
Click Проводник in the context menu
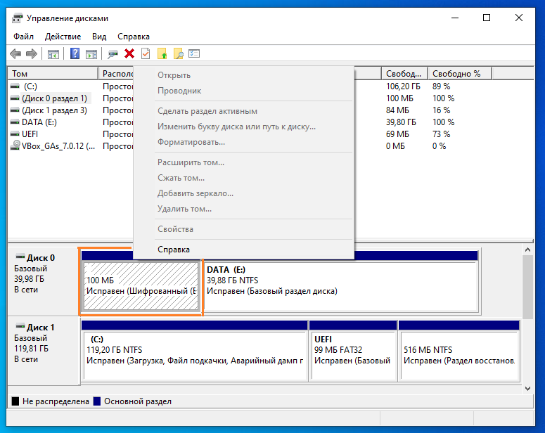(243, 91)
